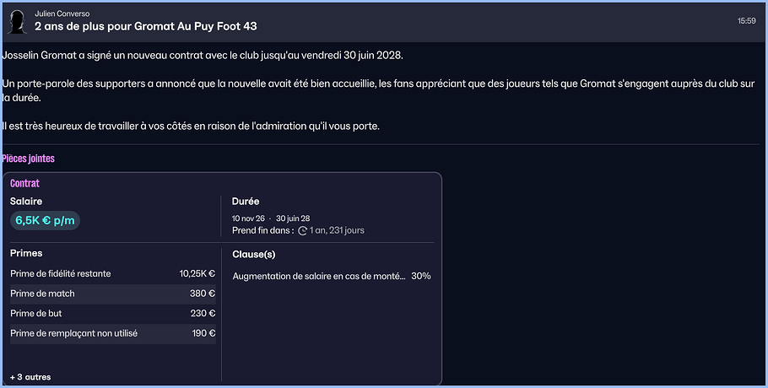Viewport: 768px width, 388px height.
Task: Click the sender name Julien Converso
Action: tap(62, 14)
